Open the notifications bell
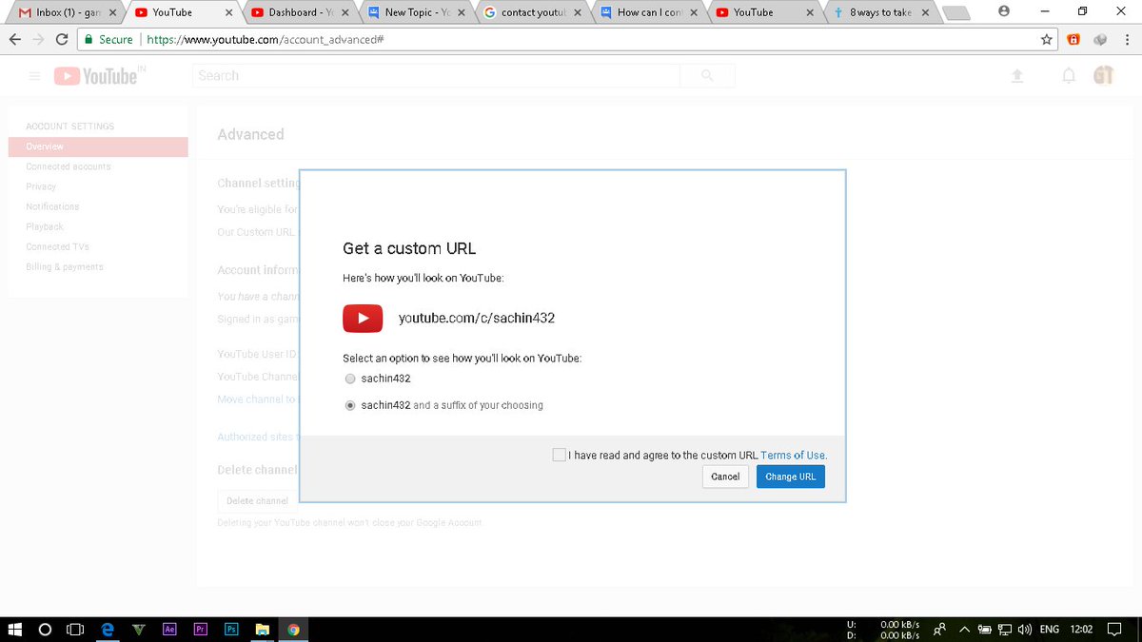This screenshot has height=642, width=1142. pos(1070,76)
